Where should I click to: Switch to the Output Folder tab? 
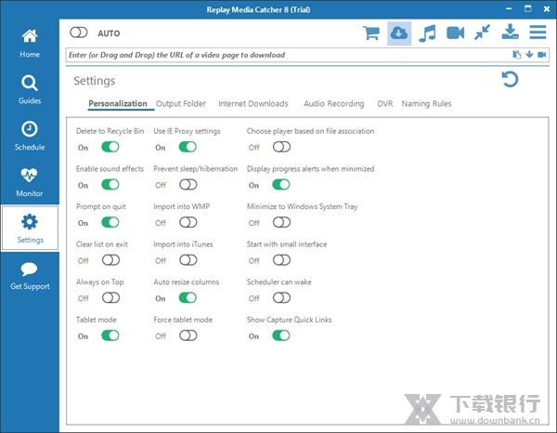coord(182,104)
